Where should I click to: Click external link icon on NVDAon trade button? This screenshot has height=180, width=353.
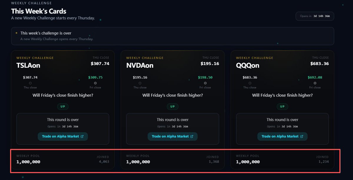tap(192, 136)
